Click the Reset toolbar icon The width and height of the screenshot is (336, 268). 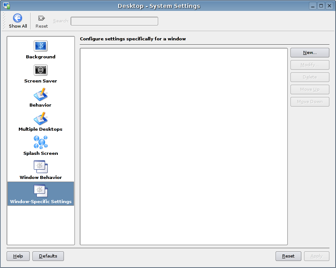41,18
